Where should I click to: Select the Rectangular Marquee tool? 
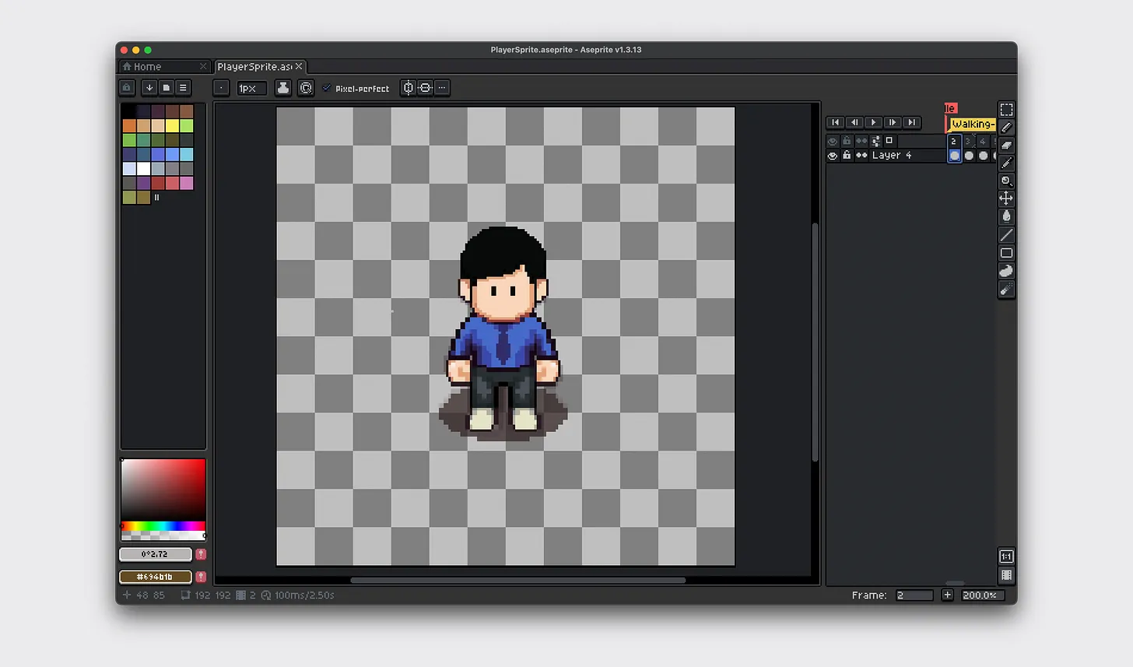pos(1006,109)
